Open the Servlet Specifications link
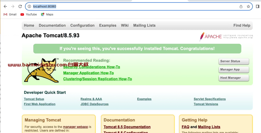This screenshot has width=261, height=133. (x=210, y=99)
